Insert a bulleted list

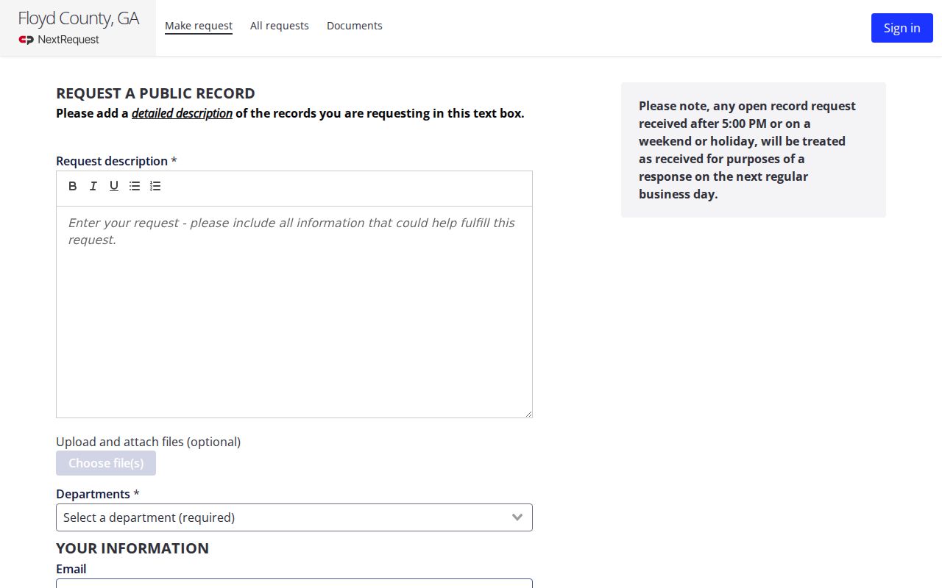pyautogui.click(x=135, y=186)
